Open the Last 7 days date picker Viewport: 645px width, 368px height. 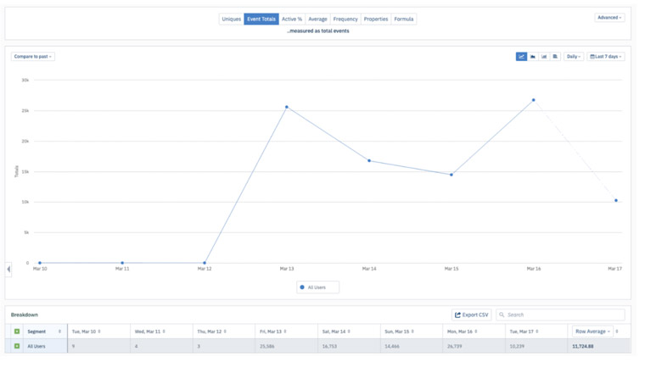point(605,57)
